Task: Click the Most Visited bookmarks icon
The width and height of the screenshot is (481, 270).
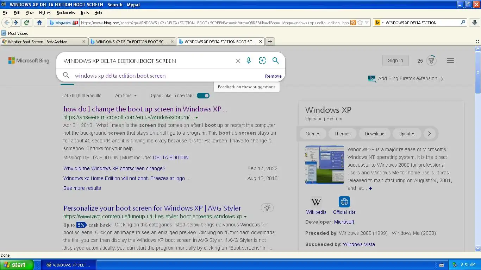Action: [4, 33]
